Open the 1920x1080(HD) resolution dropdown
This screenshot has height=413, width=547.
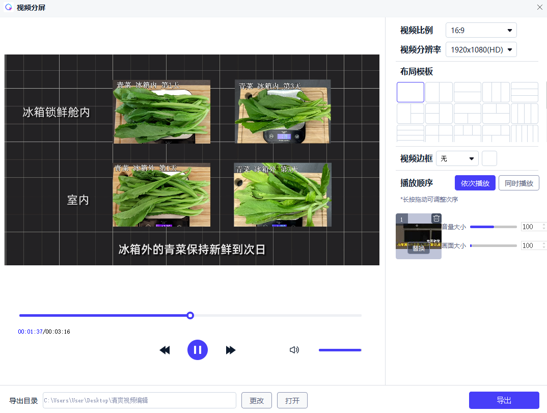point(481,49)
